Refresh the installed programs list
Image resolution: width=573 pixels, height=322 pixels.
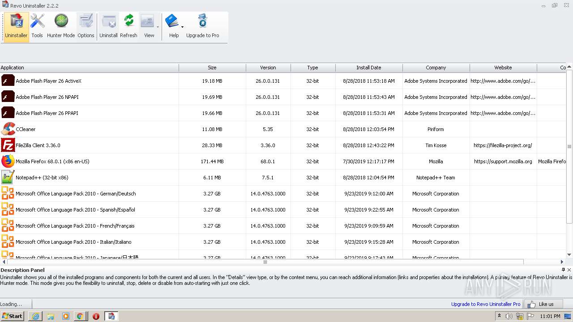[128, 27]
